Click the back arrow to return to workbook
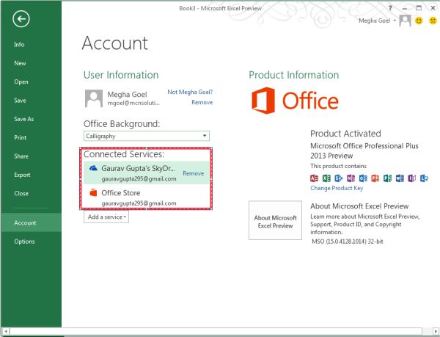Screen dimensions: 440x337 [x=21, y=19]
